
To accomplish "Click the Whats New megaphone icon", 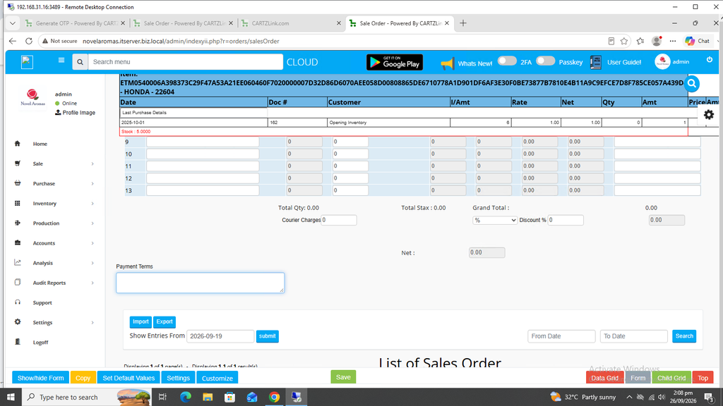I will [447, 63].
